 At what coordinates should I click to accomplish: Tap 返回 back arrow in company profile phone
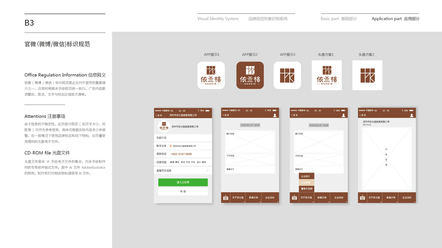pos(159,115)
